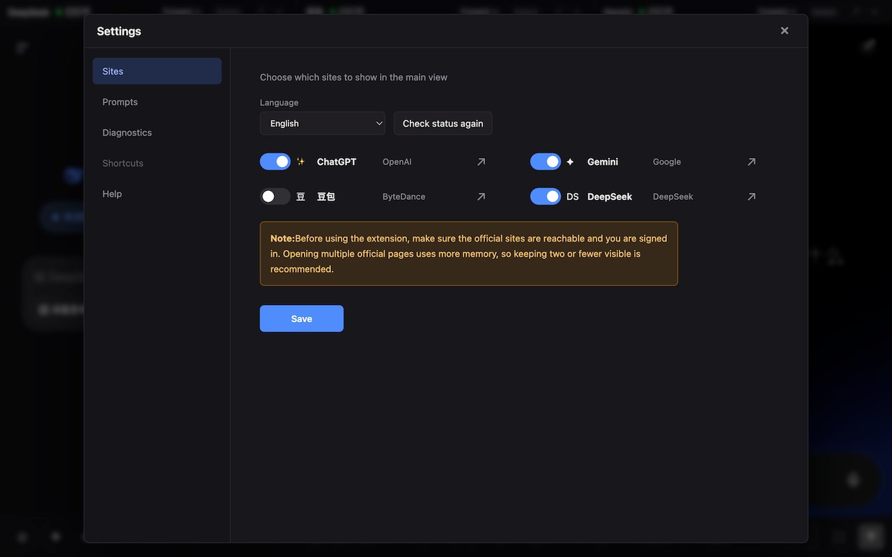The width and height of the screenshot is (892, 557).
Task: Click the bold DeepSeek name beside the DS icon
Action: tap(610, 196)
